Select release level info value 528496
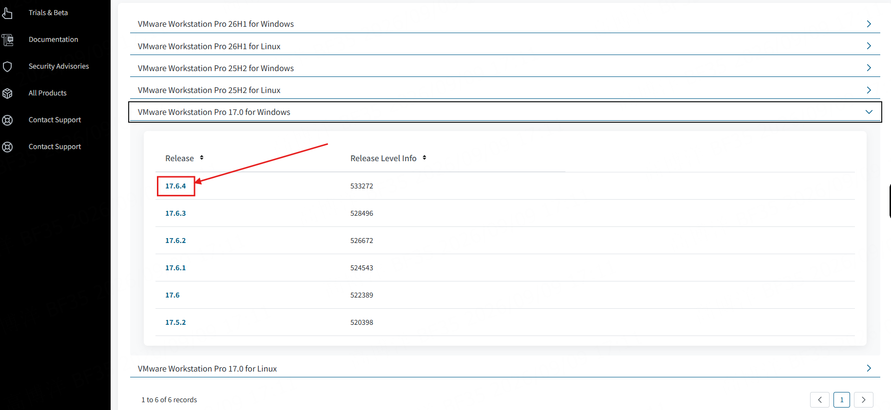The height and width of the screenshot is (410, 891). point(362,213)
